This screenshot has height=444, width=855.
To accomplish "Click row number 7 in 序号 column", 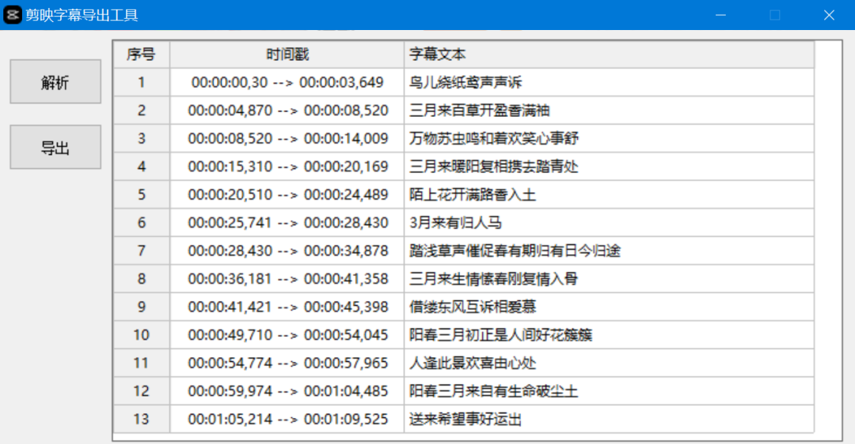I will 141,251.
